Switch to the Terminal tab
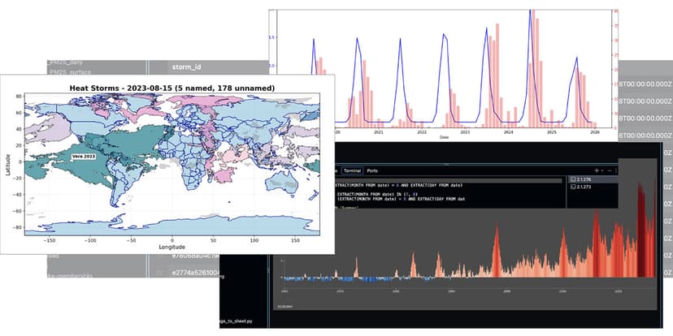The image size is (673, 336). tap(352, 170)
